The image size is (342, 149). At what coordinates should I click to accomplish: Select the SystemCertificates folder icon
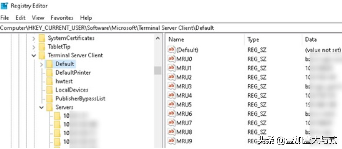pos(42,38)
